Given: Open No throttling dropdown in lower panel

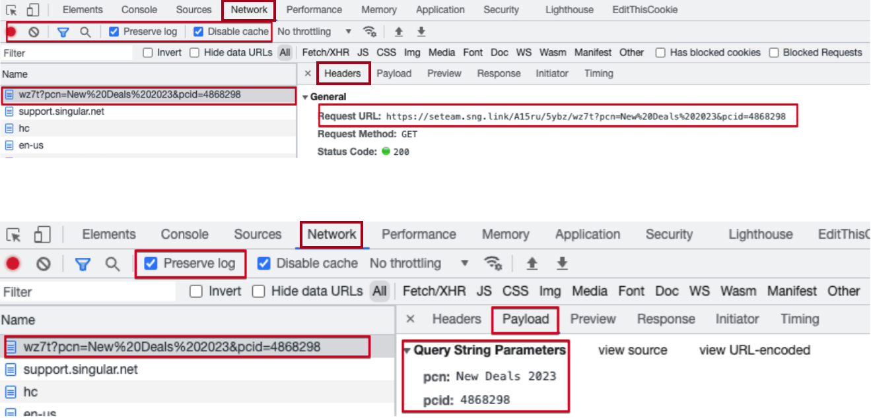Looking at the screenshot, I should [419, 264].
